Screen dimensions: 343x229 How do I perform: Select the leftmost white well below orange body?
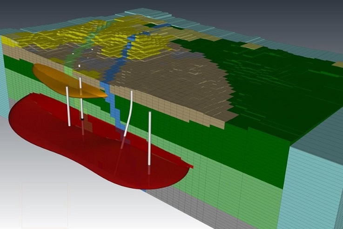point(68,107)
